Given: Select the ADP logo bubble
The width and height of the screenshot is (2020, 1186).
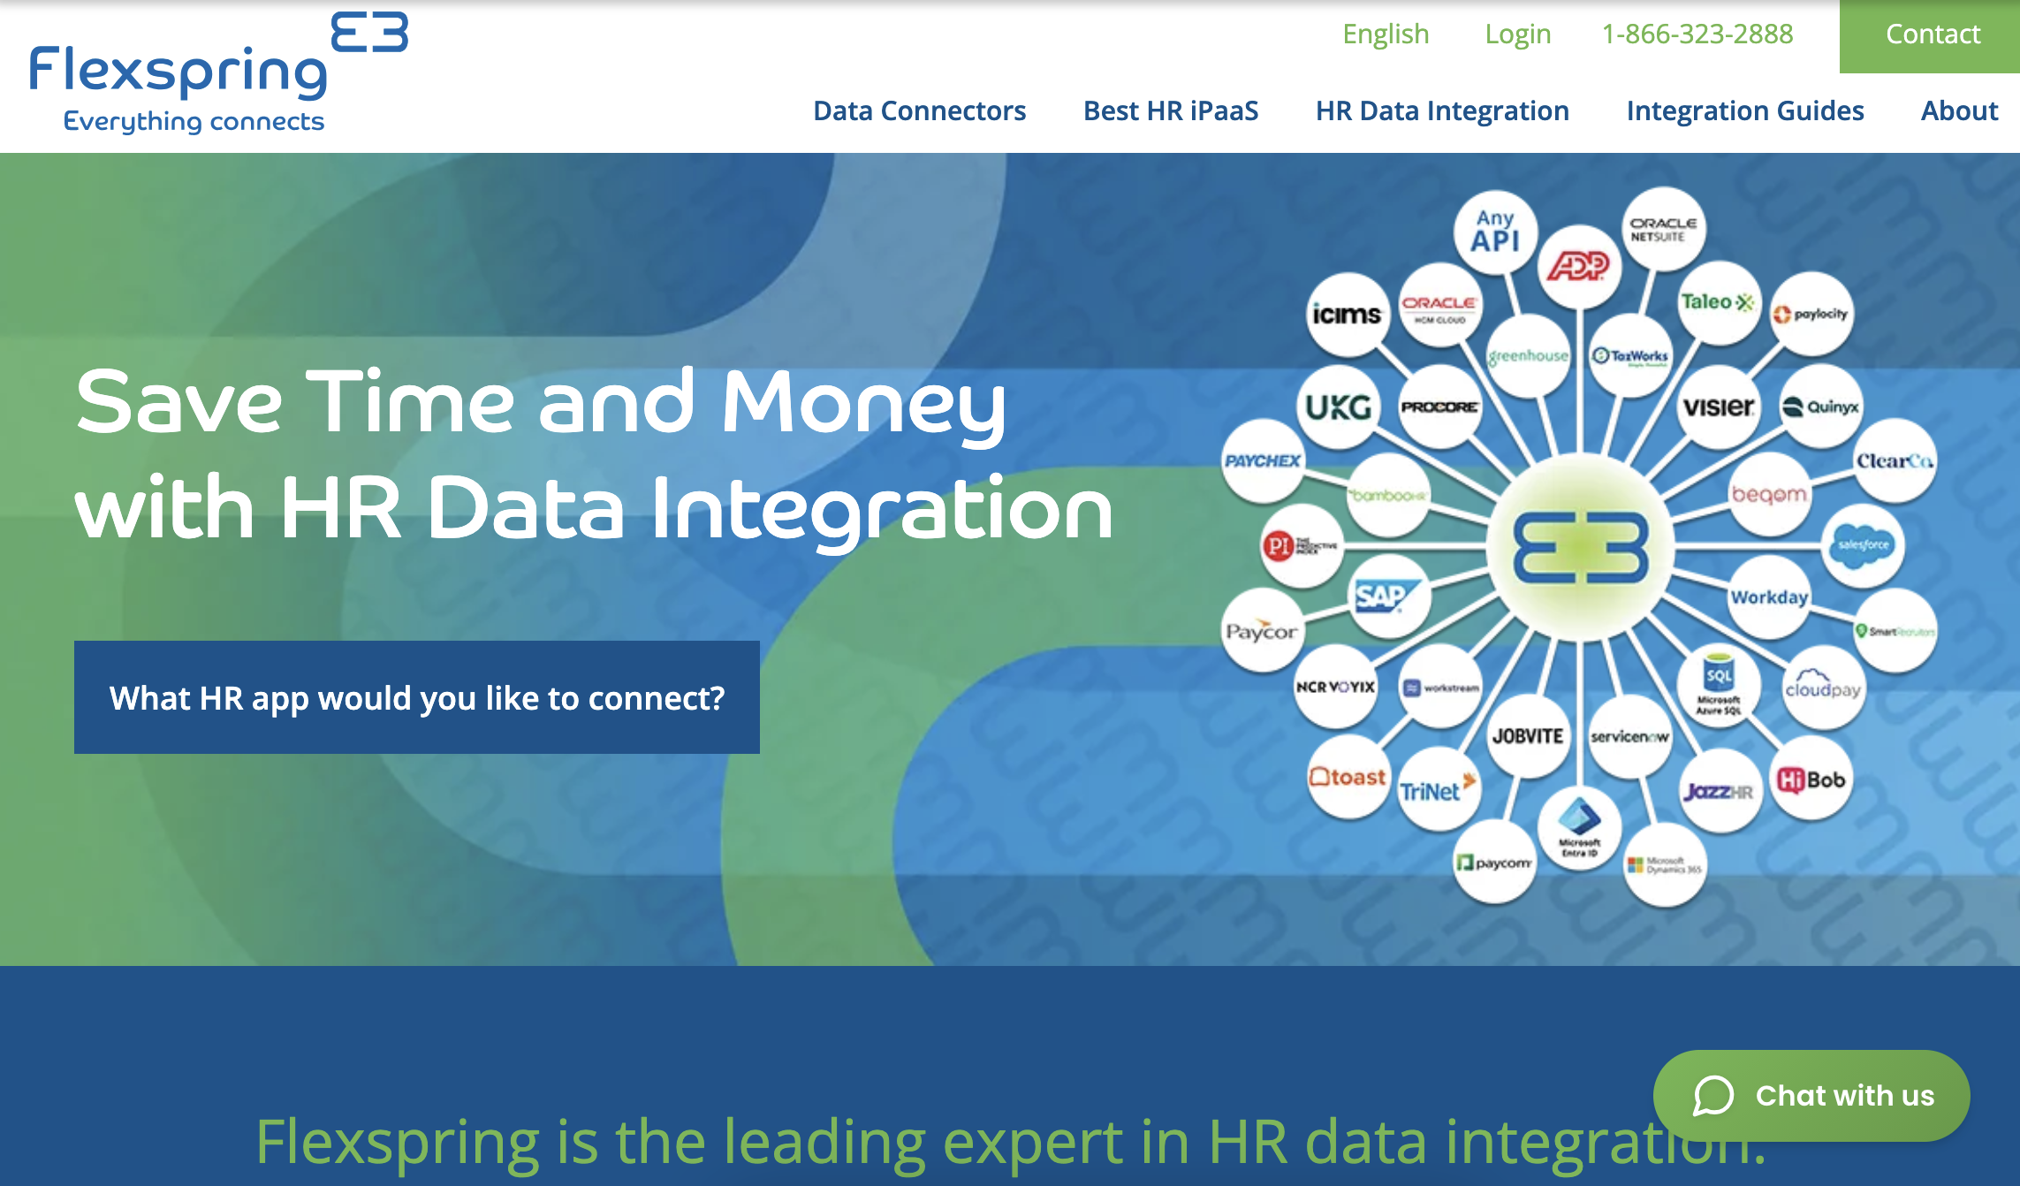Looking at the screenshot, I should pos(1579,266).
